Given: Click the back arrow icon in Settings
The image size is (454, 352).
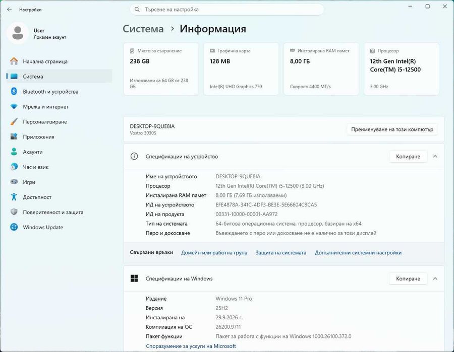Looking at the screenshot, I should (x=9, y=10).
